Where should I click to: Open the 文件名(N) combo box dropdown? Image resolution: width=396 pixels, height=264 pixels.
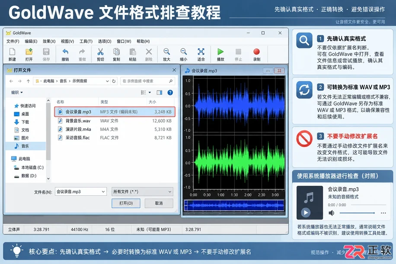pyautogui.click(x=103, y=192)
